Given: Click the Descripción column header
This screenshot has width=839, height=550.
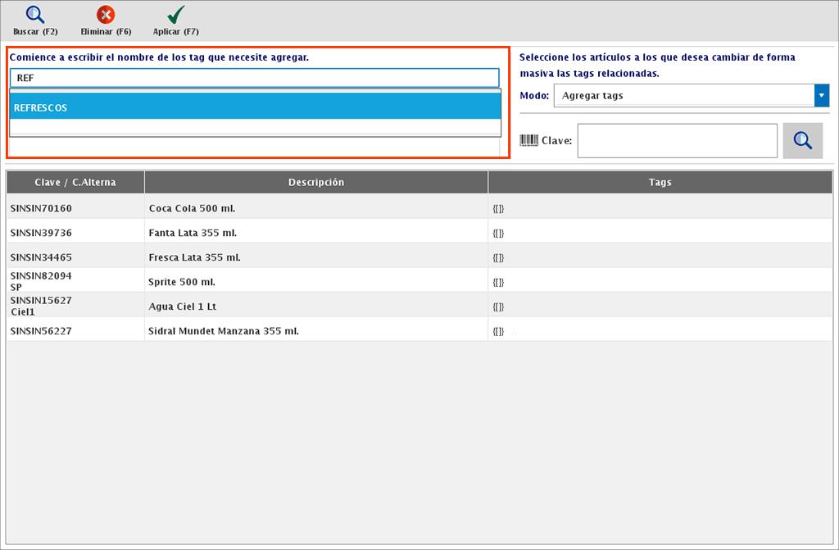Looking at the screenshot, I should click(x=316, y=182).
